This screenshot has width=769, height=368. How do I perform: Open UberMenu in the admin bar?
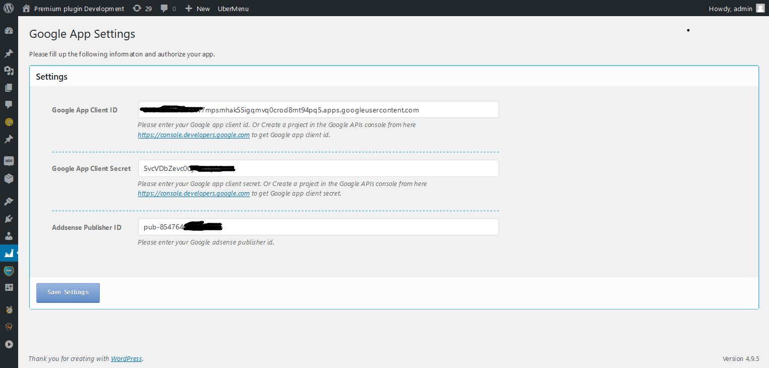233,9
